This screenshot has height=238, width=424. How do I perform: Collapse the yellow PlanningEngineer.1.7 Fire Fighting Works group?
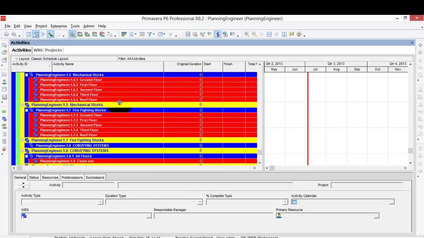[x=22, y=140]
